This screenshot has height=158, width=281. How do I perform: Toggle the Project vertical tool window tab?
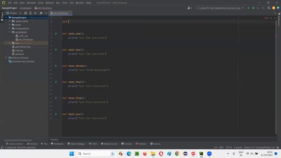pyautogui.click(x=2, y=17)
